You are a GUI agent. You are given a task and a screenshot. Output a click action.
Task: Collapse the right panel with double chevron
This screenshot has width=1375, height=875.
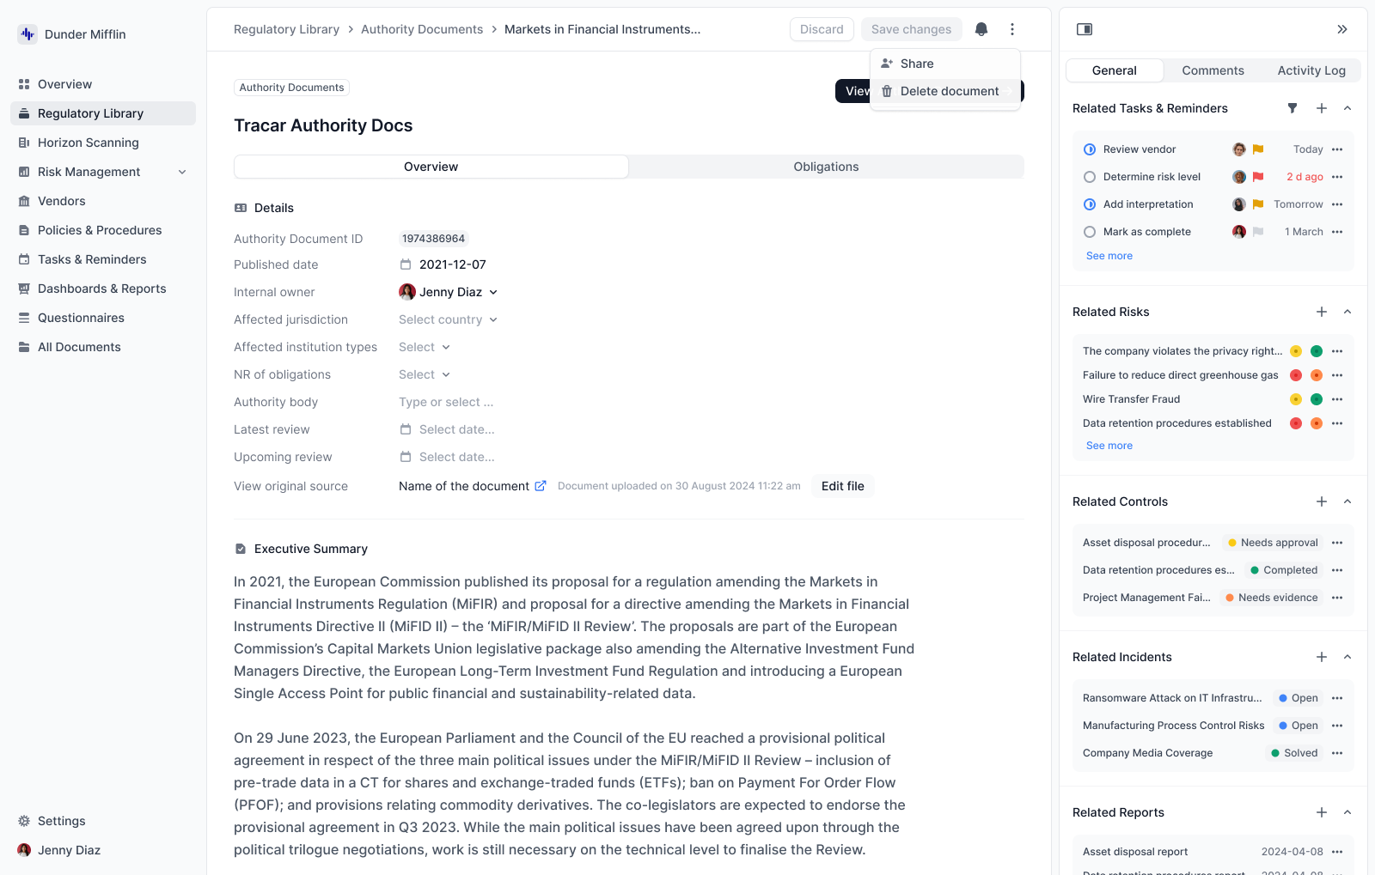[x=1342, y=29]
